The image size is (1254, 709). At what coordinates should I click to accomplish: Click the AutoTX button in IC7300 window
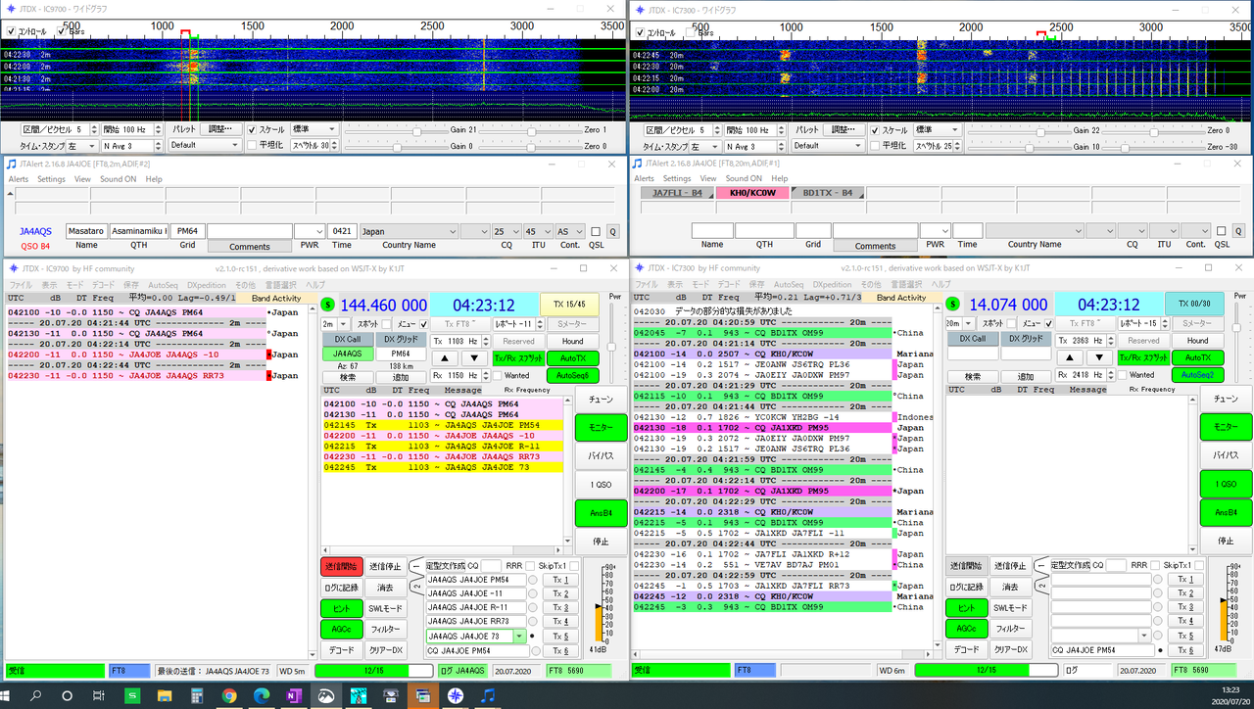(x=1196, y=357)
